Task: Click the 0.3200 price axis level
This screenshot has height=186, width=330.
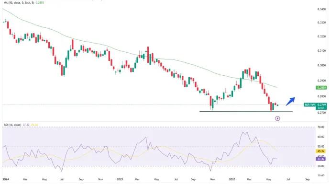Action: [321, 36]
